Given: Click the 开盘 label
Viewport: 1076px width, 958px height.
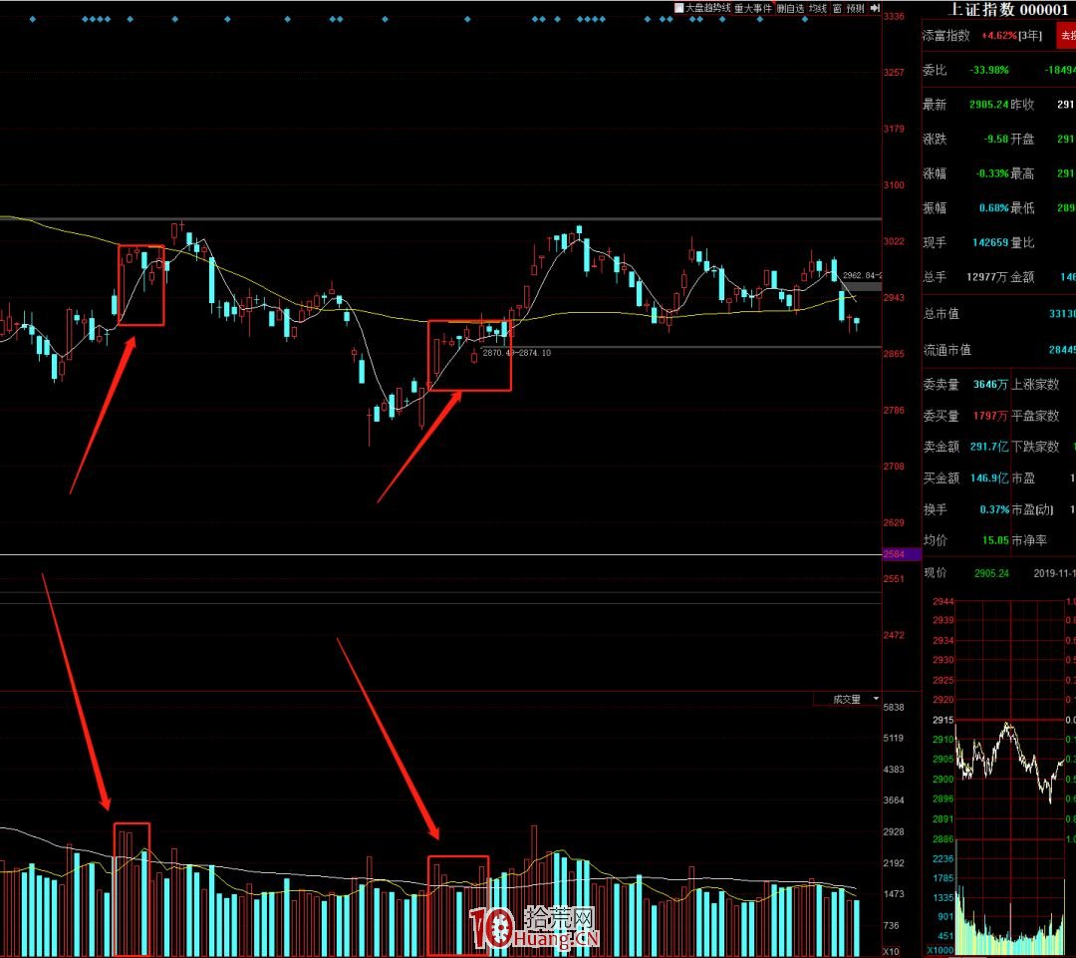Looking at the screenshot, I should 1022,139.
